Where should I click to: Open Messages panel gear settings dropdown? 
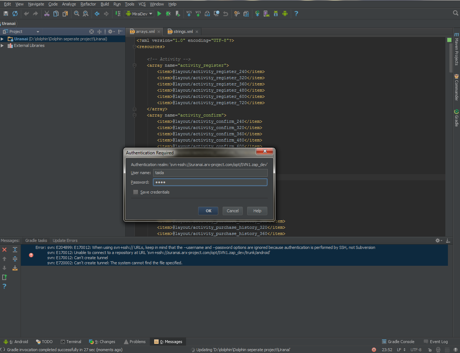click(x=438, y=240)
